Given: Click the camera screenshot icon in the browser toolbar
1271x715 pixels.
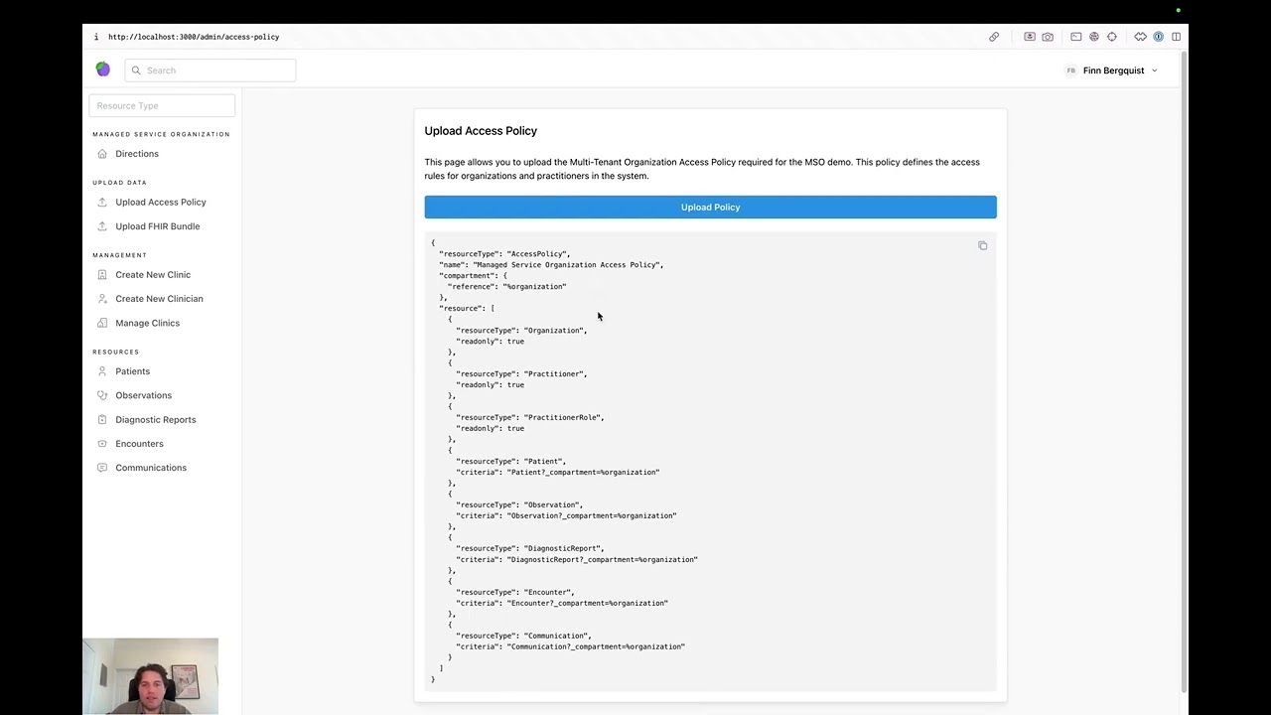Looking at the screenshot, I should coord(1048,37).
